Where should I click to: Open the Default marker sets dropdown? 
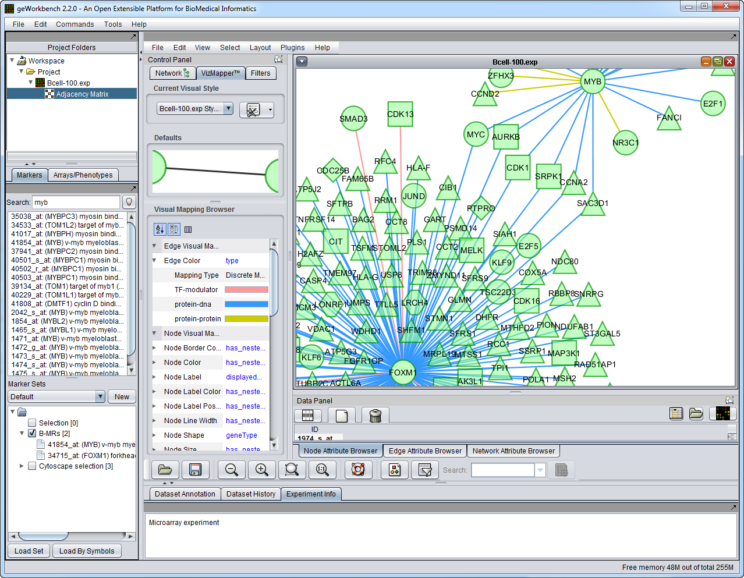(x=100, y=397)
